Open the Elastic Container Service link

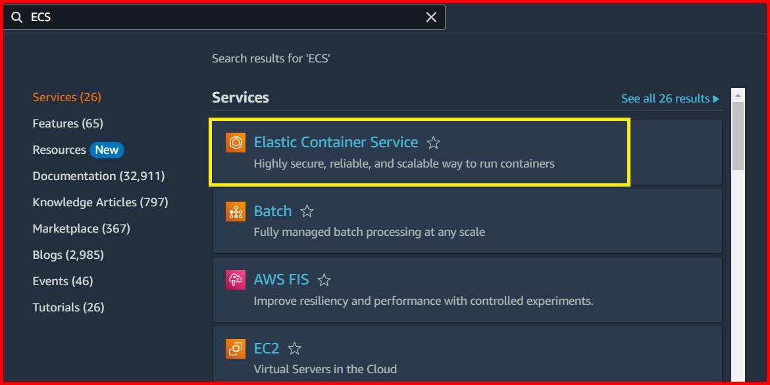pyautogui.click(x=336, y=142)
